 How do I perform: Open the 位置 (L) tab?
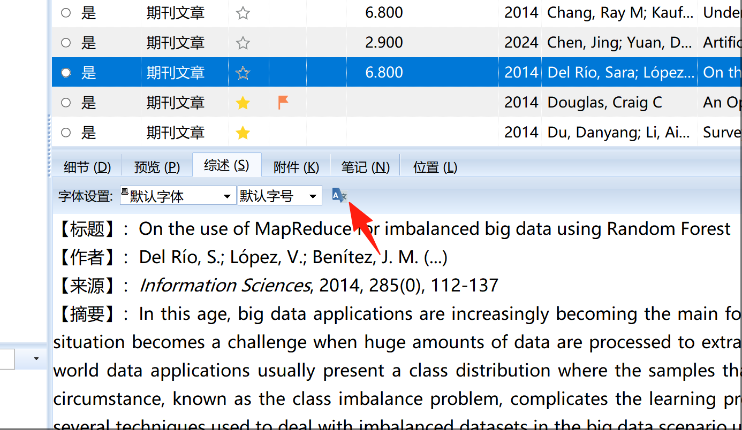435,167
